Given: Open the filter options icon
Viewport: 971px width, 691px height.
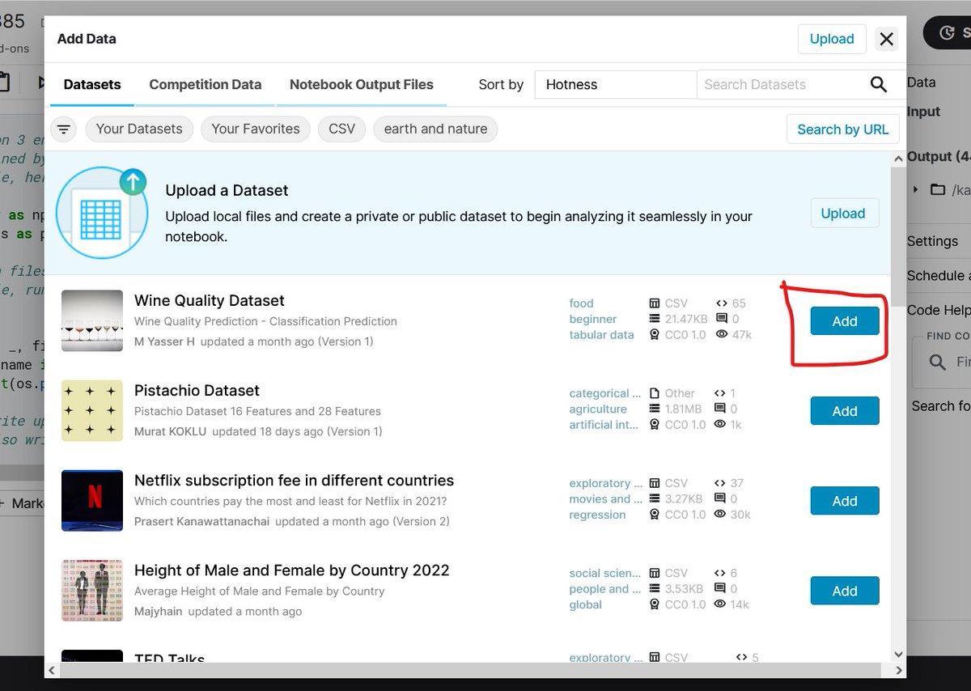Looking at the screenshot, I should [x=64, y=129].
